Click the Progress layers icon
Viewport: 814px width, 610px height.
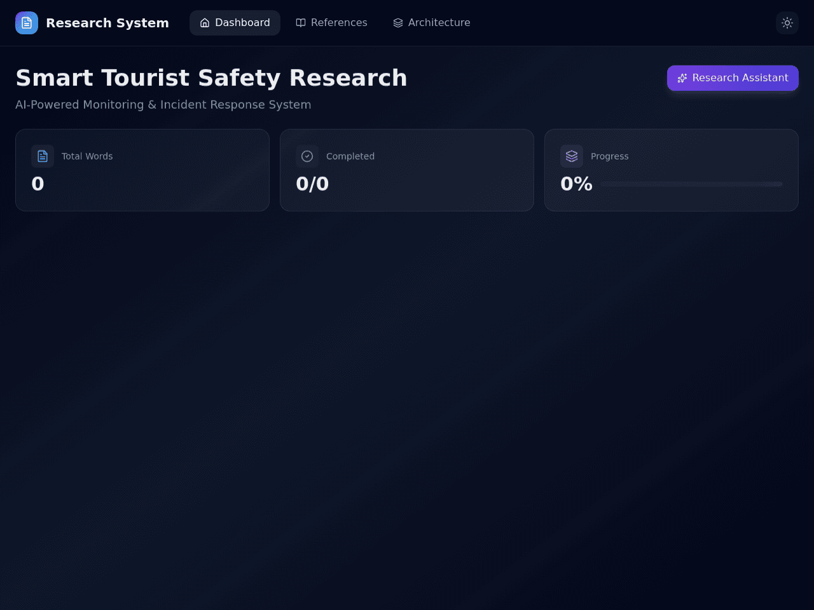click(572, 156)
